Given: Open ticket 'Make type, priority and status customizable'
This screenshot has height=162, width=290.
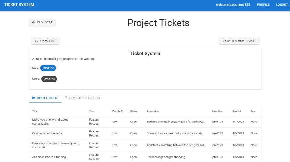Looking at the screenshot, I should [50, 122].
